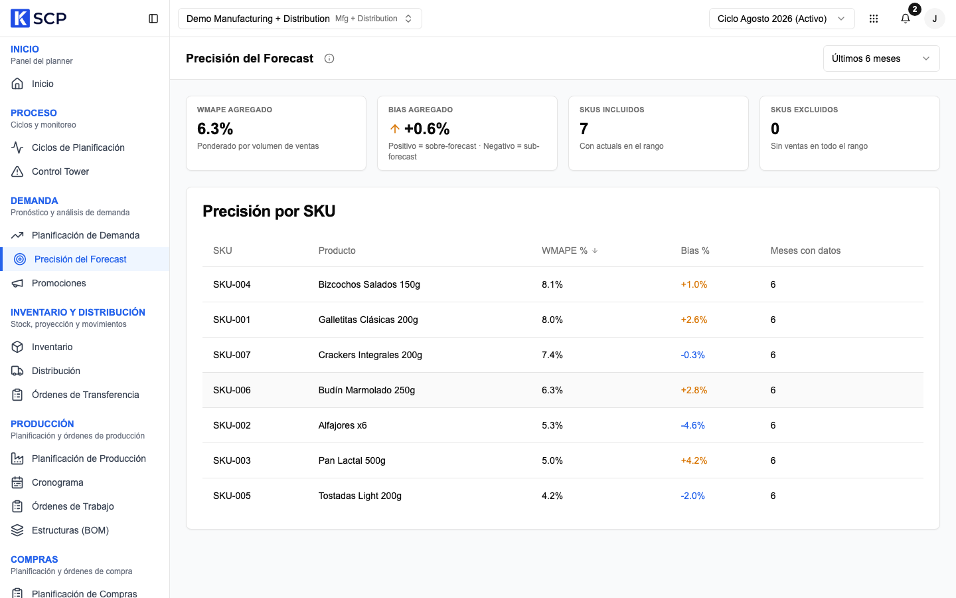Click the Distribución truck icon
Image resolution: width=956 pixels, height=598 pixels.
pos(17,371)
